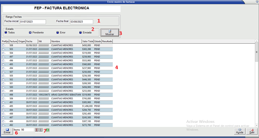Screen dimensions: 259x138
Task: Select the Todos status radio button
Action: pyautogui.click(x=6, y=33)
